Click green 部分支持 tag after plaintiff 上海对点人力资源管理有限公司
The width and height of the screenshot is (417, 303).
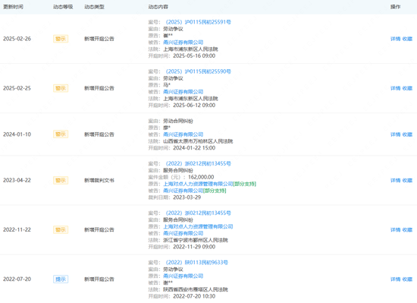245,184
